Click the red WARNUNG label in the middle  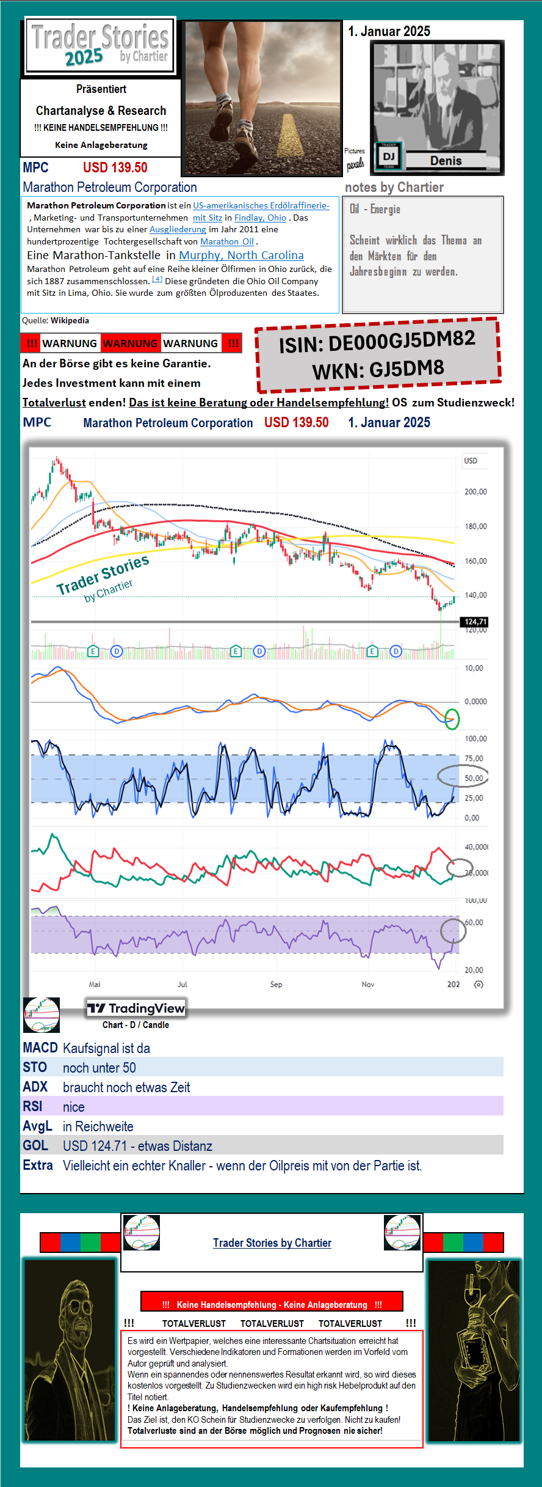(x=130, y=343)
